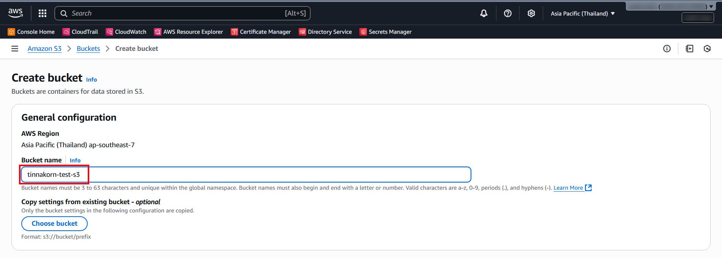Open the services grid menu

[43, 13]
